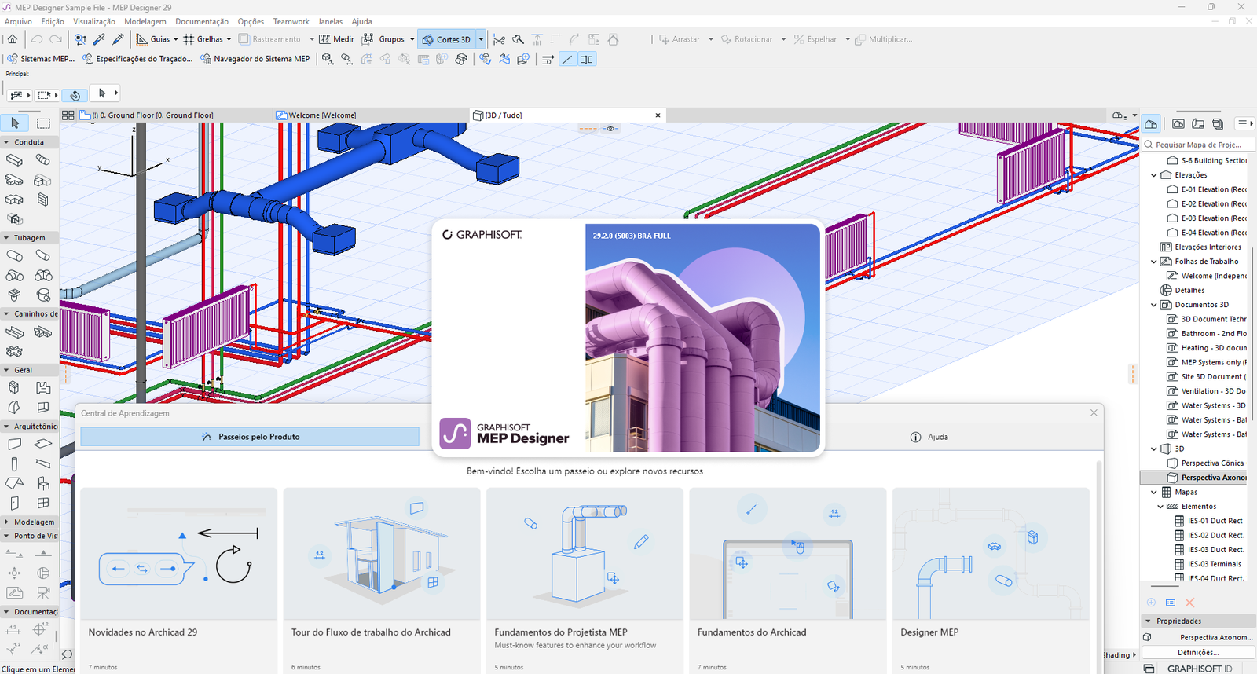Select IES-03 Terminals schedule
The image size is (1257, 674).
[1208, 564]
